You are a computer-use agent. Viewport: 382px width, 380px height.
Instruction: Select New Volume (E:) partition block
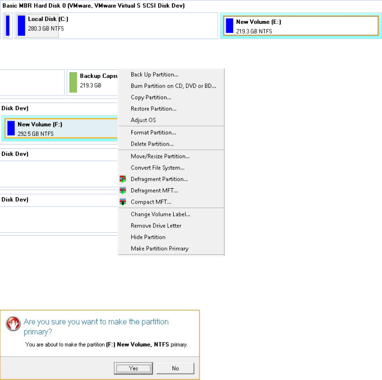click(x=301, y=26)
